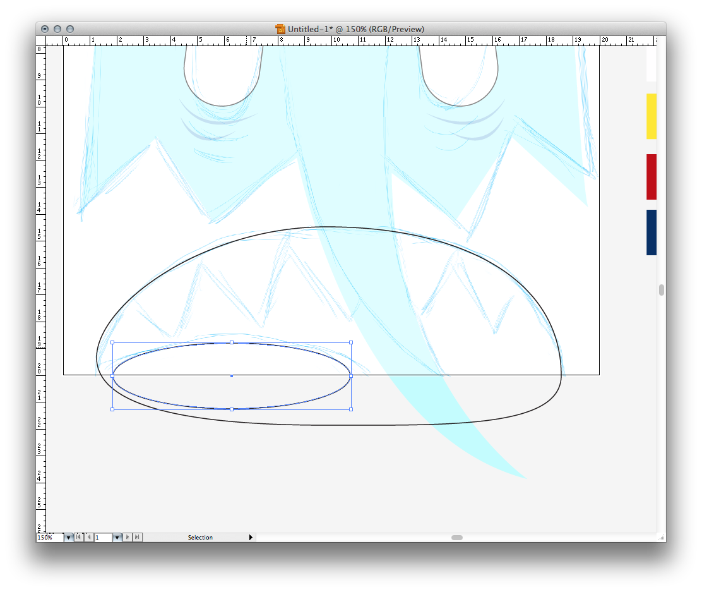This screenshot has width=702, height=592.
Task: Click the ruler origin corner box
Action: (x=40, y=40)
